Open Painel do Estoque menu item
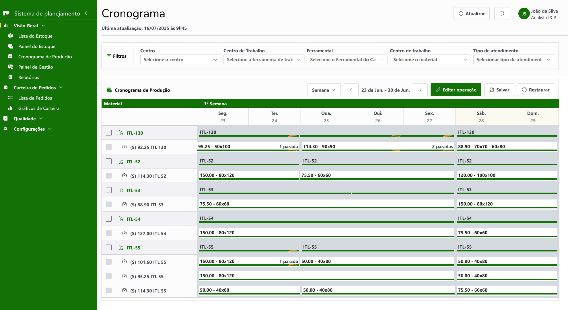The image size is (568, 310). point(37,46)
